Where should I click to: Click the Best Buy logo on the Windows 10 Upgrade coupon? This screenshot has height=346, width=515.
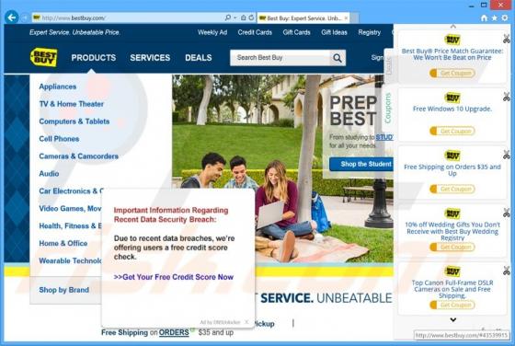(x=452, y=98)
